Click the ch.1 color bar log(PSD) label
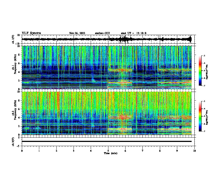This screenshot has height=169, width=219. (x=207, y=72)
